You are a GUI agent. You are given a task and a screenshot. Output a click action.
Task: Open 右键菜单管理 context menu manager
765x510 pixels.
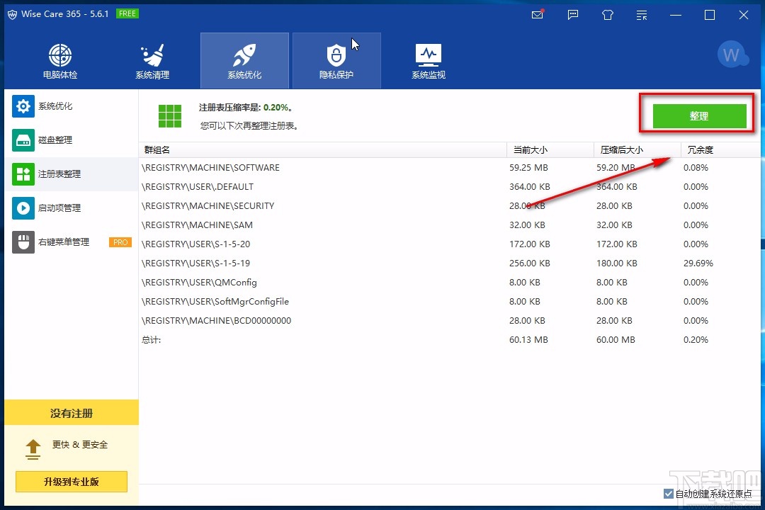coord(72,242)
